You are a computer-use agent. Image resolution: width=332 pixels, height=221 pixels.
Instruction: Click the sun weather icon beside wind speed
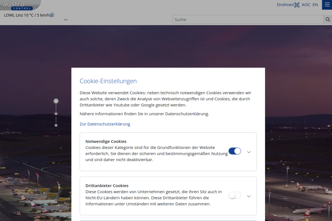pyautogui.click(x=52, y=15)
